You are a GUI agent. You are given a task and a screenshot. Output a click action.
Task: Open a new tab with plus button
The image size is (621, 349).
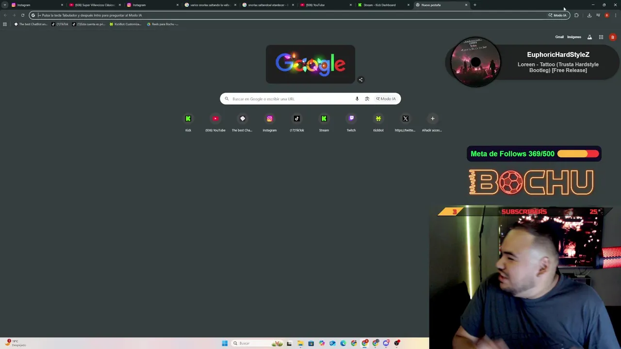(475, 5)
